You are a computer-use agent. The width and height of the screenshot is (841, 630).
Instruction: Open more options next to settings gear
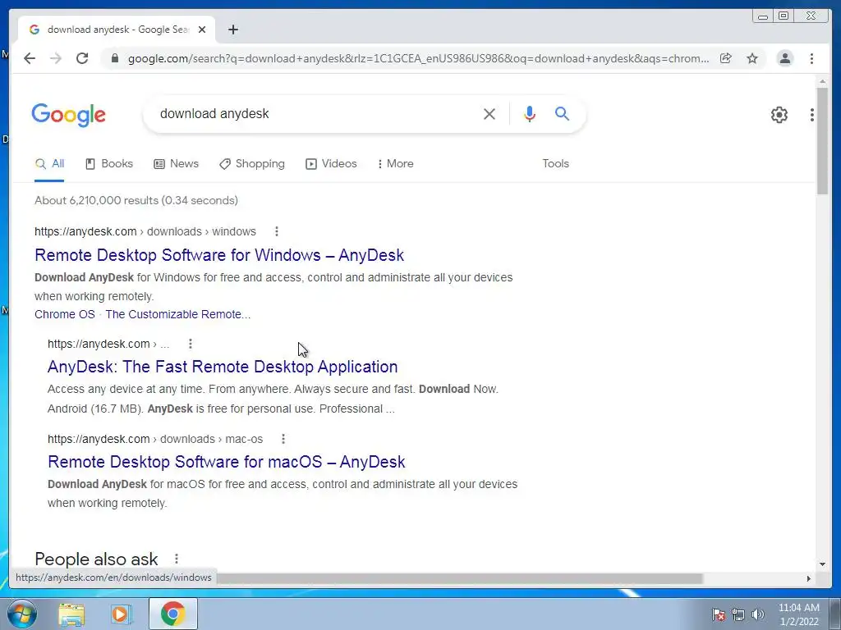pyautogui.click(x=812, y=115)
